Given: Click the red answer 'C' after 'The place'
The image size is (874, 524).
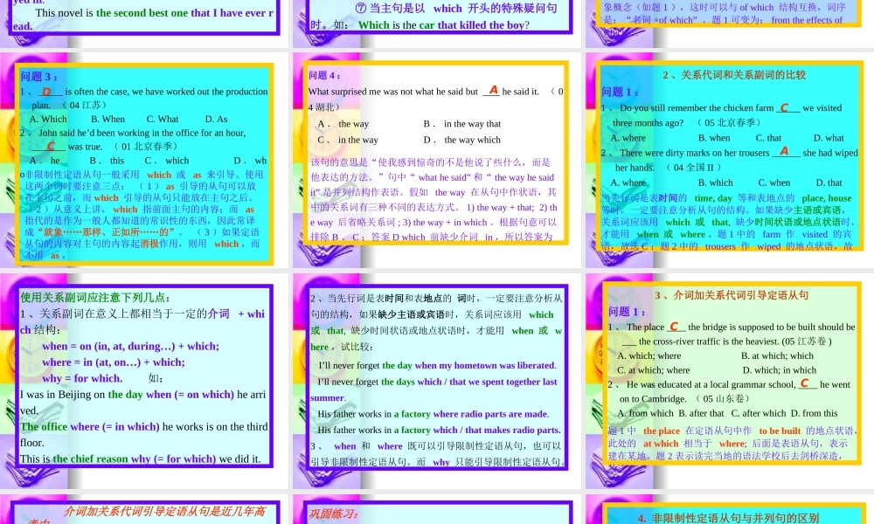Looking at the screenshot, I should 674,327.
